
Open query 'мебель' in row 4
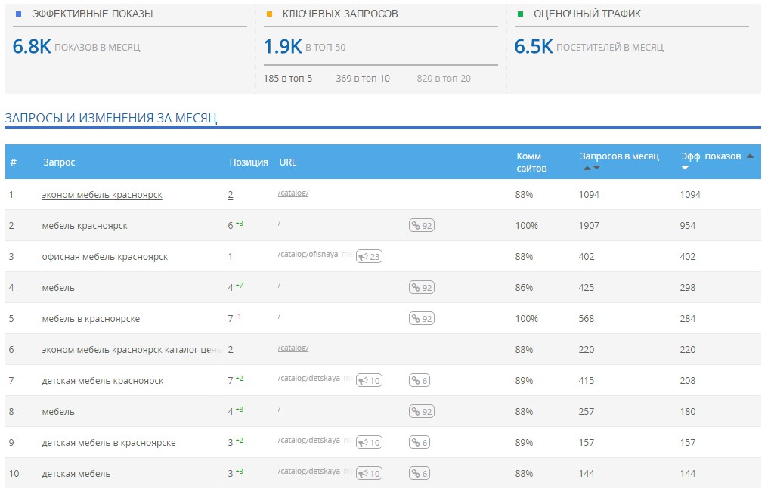click(x=58, y=288)
